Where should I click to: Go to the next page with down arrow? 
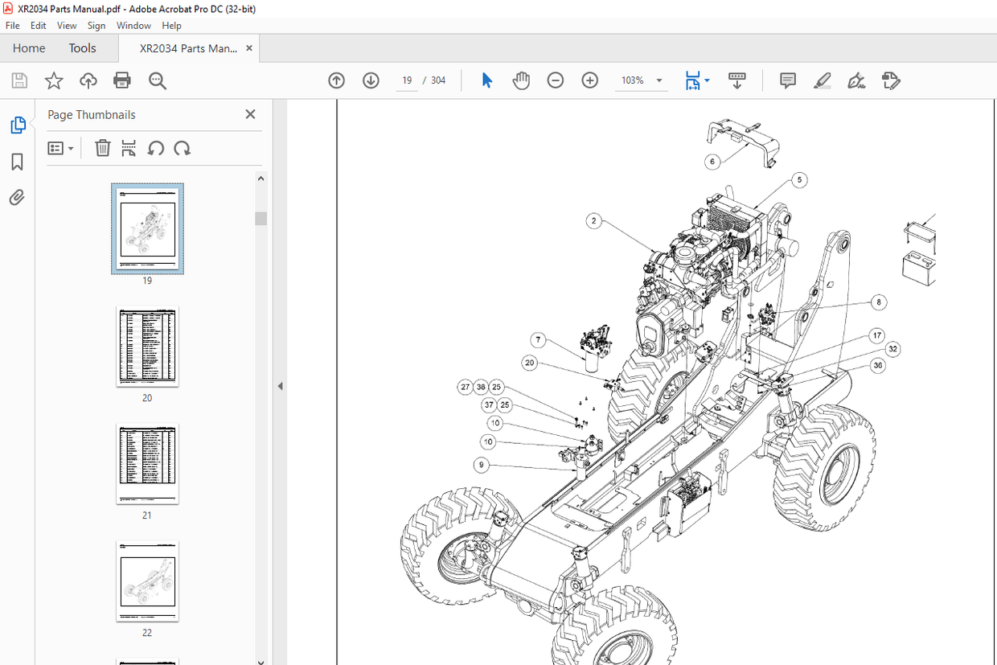(x=371, y=80)
